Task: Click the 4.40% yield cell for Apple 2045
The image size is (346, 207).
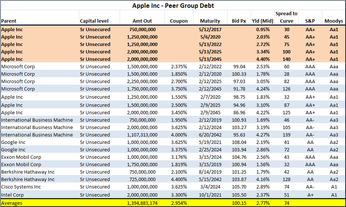Action: tap(263, 59)
